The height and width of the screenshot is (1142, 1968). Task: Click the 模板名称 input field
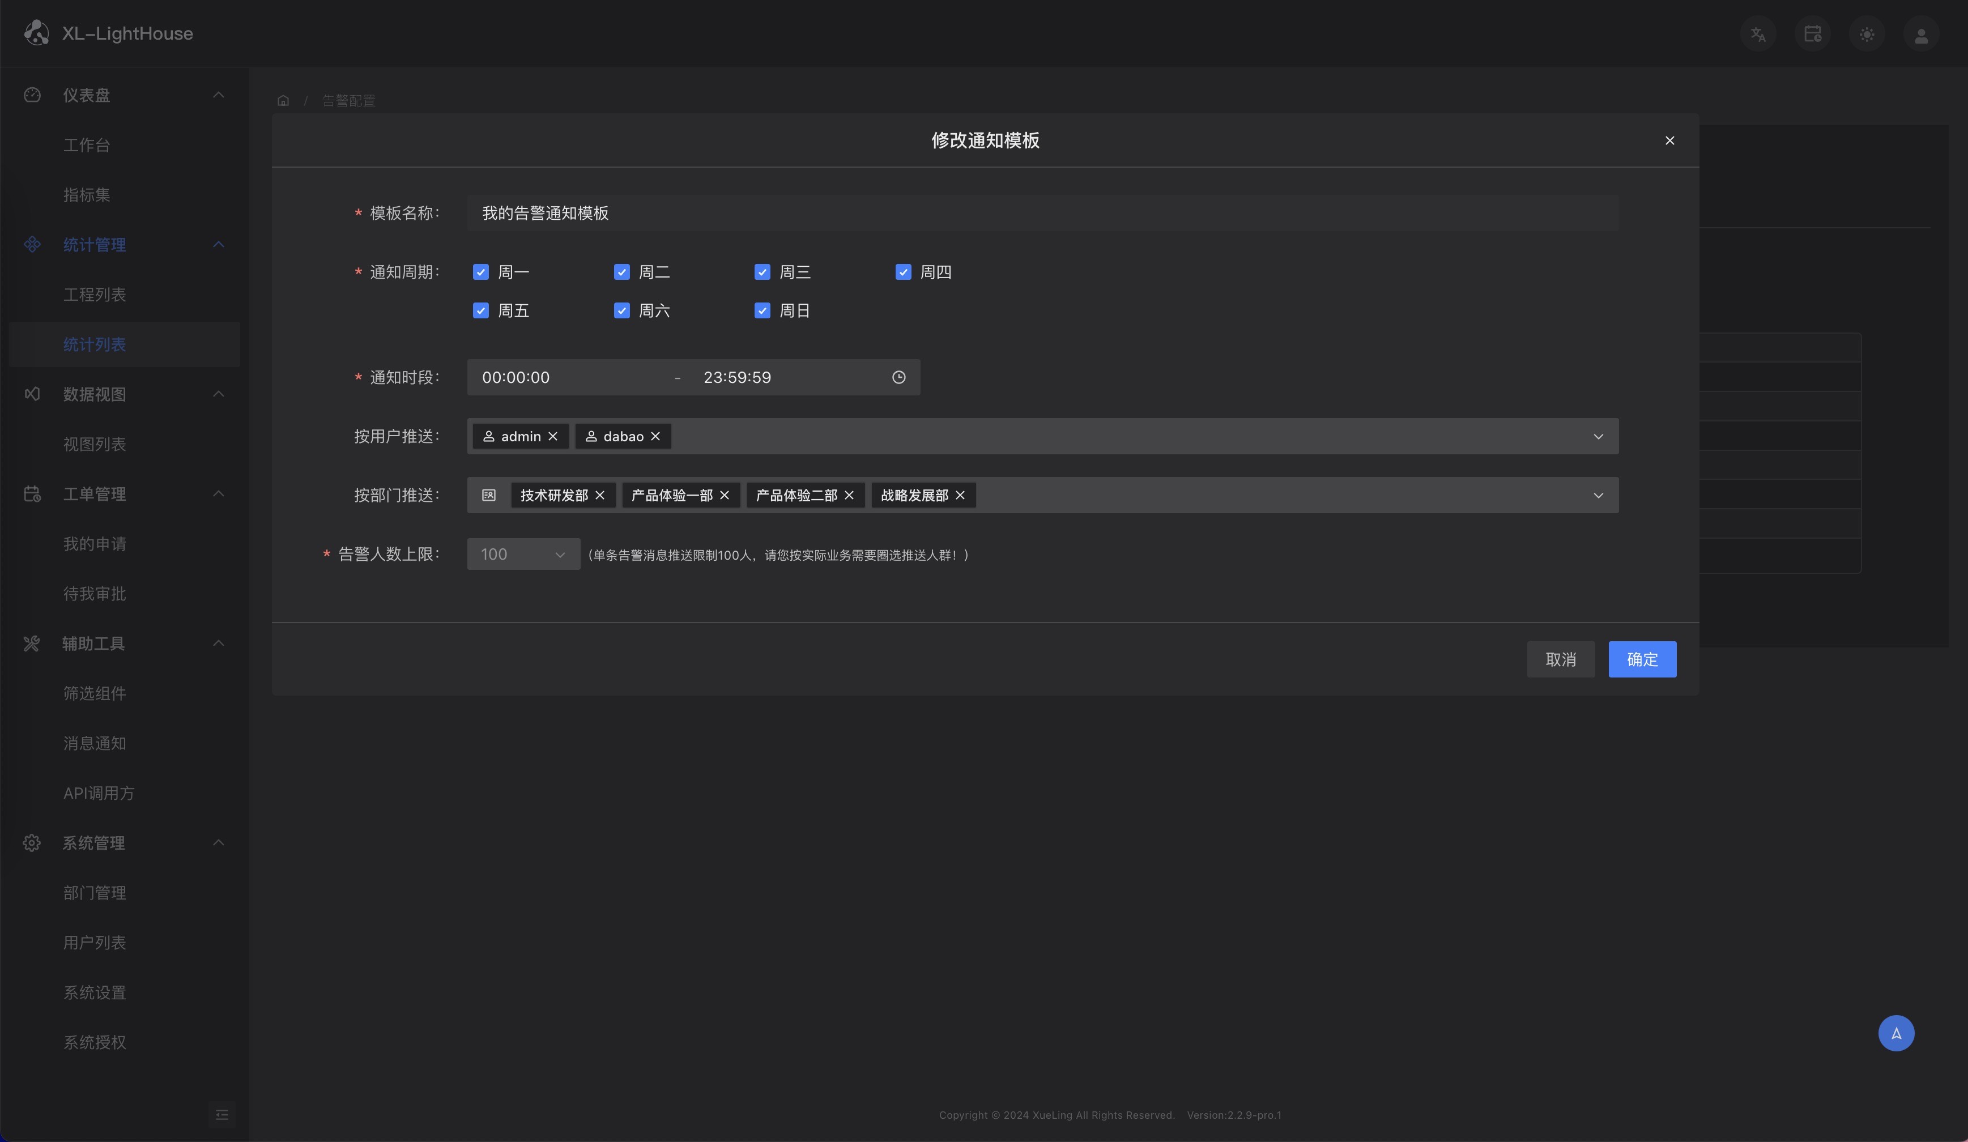point(1042,213)
